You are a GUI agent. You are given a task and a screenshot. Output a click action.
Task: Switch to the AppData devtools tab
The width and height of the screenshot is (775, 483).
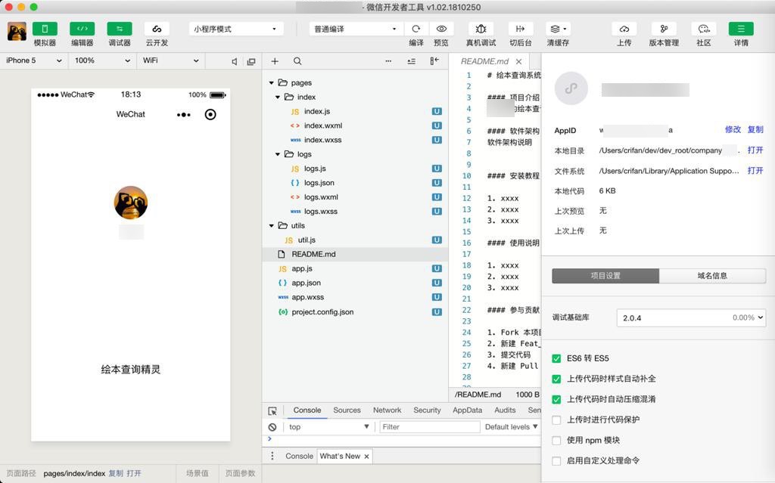[467, 410]
